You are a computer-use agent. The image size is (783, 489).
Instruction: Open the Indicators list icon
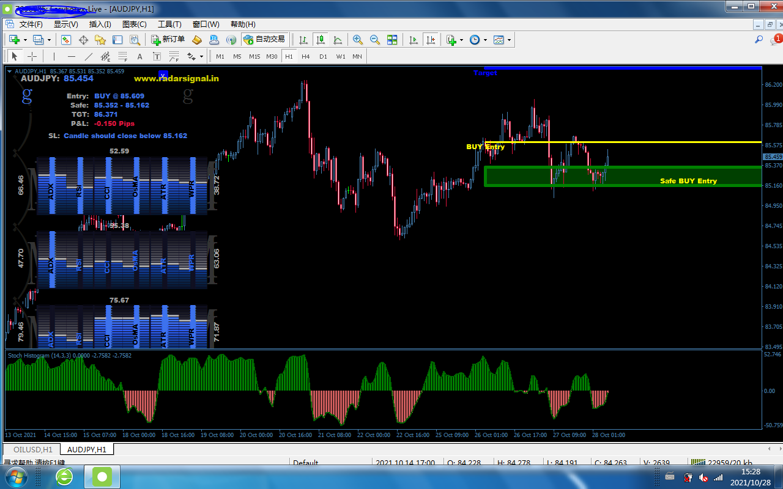451,40
